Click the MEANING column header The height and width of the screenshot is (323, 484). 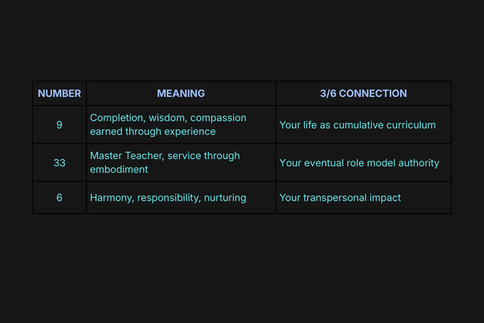[x=181, y=94]
